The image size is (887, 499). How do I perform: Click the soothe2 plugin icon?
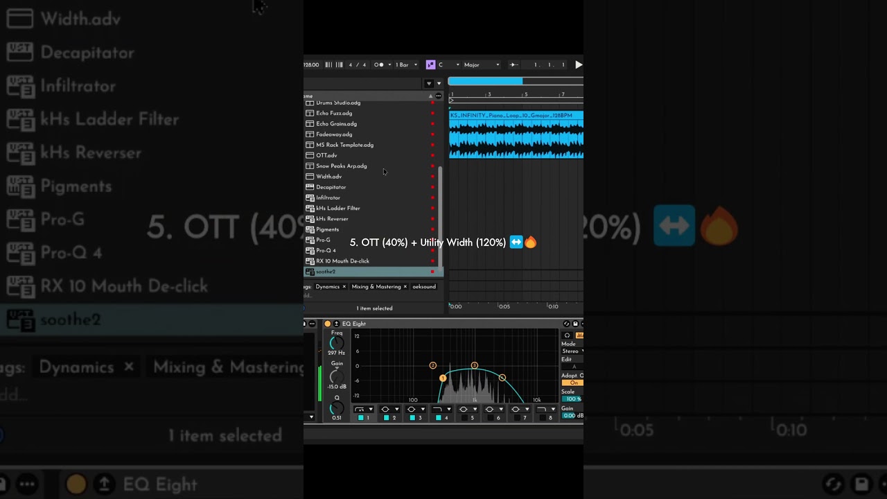pyautogui.click(x=310, y=272)
